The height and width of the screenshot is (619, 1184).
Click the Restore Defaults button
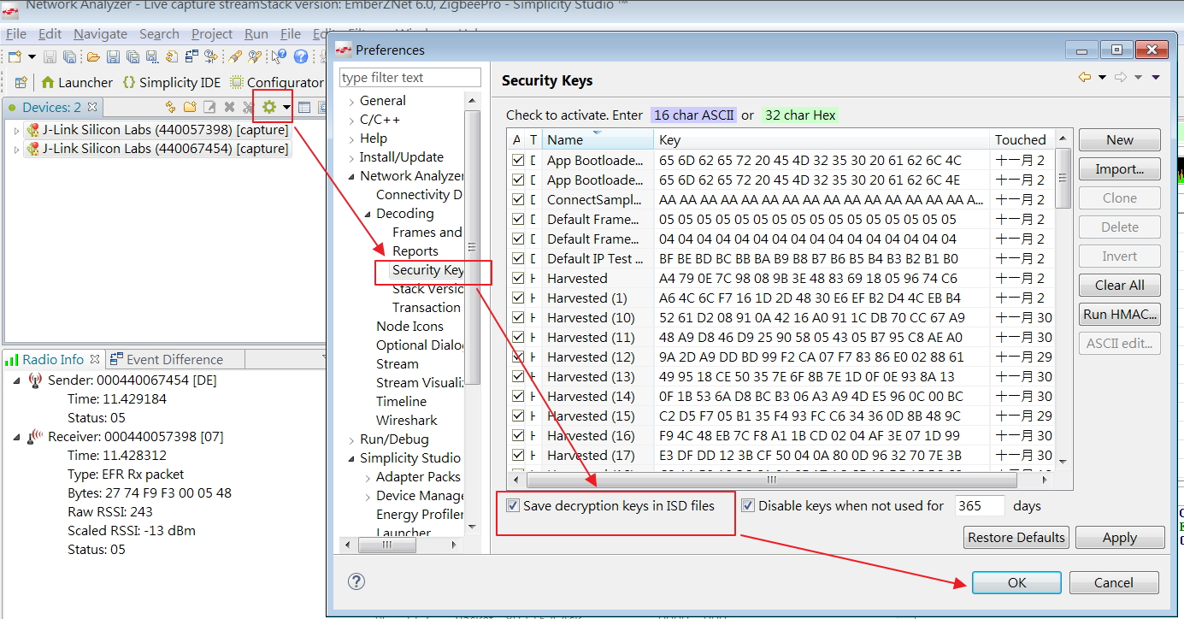1016,537
